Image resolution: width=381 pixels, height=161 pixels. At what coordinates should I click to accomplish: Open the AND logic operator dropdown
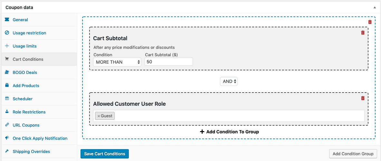(229, 82)
